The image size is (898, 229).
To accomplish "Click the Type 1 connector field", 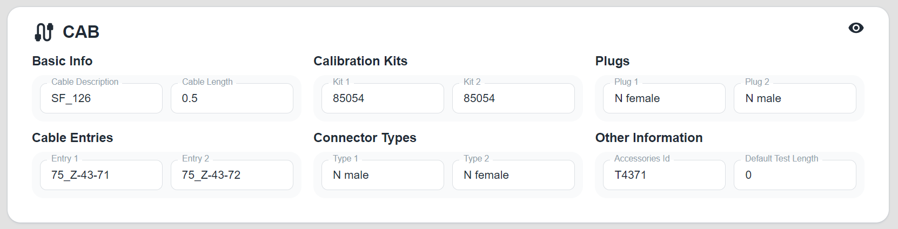I will tap(383, 175).
